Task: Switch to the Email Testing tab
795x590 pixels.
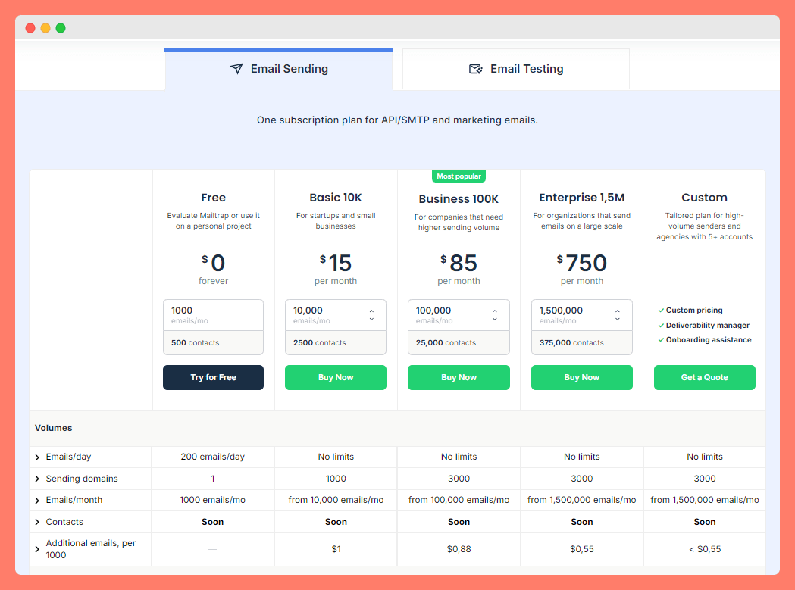Action: pos(516,69)
